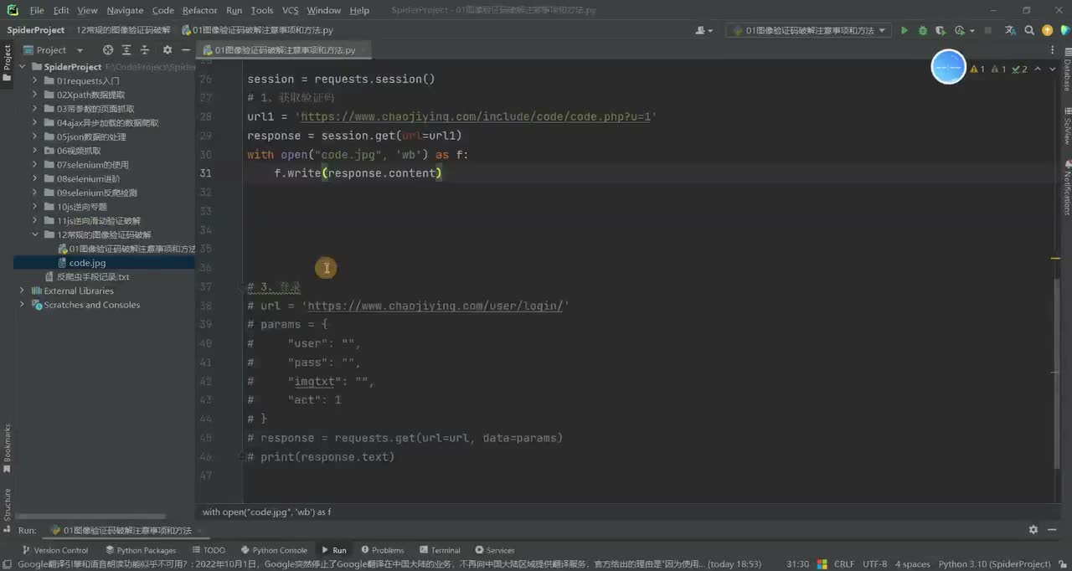Open Terminal tool tab

coord(439,550)
